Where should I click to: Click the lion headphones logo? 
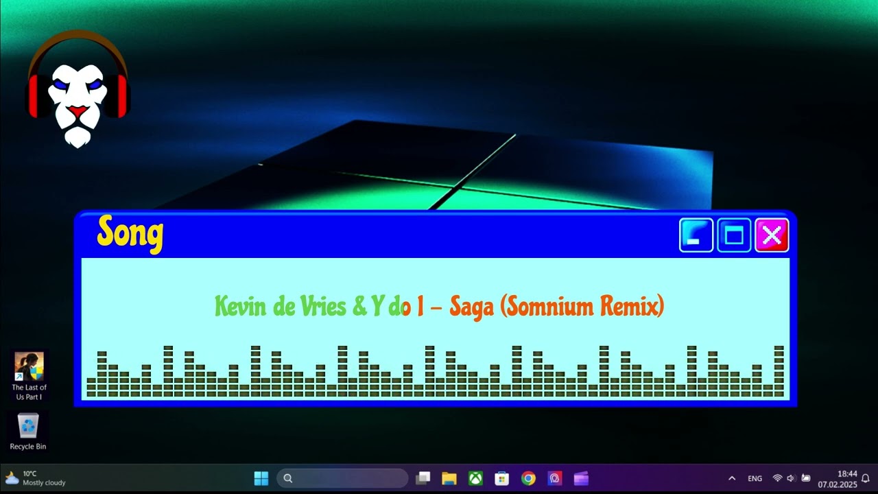click(78, 89)
